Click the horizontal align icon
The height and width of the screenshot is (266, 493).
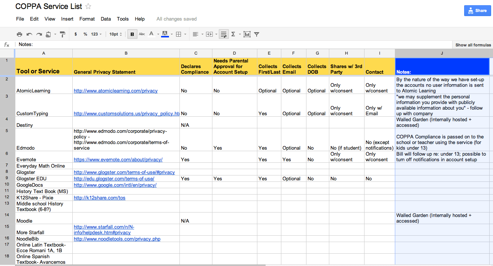click(x=195, y=34)
